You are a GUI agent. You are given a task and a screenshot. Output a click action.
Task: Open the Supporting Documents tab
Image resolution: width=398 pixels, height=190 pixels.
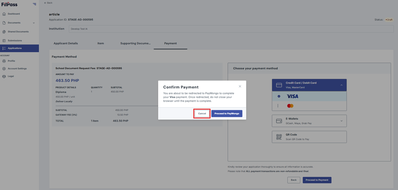[135, 43]
